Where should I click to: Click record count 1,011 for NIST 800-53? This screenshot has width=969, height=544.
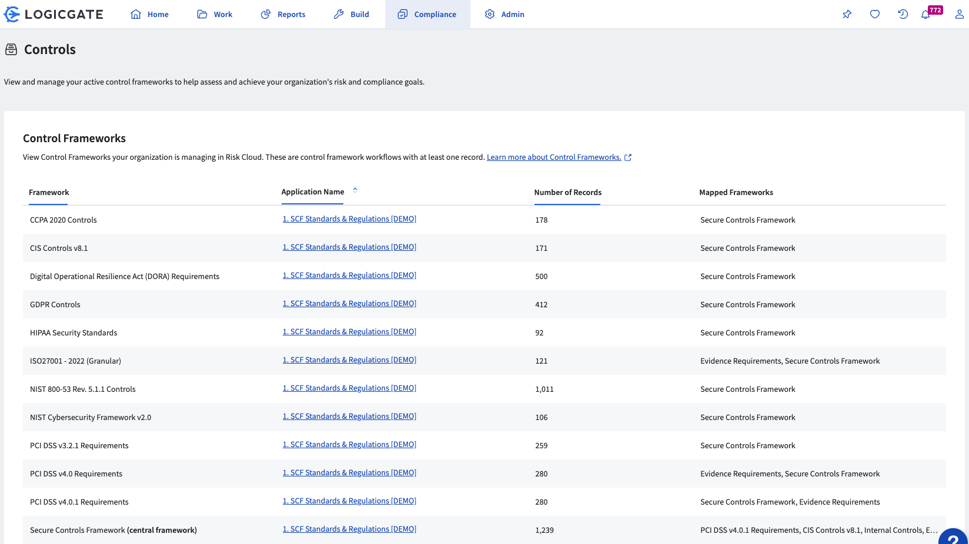coord(544,389)
